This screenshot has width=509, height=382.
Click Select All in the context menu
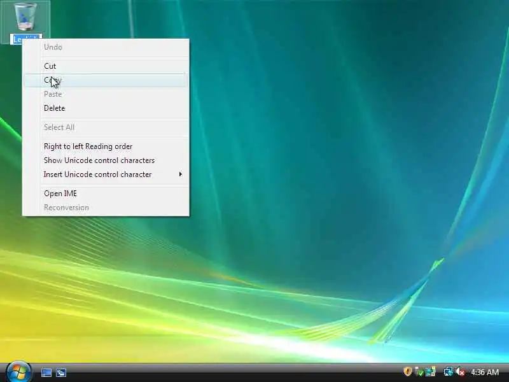pos(106,127)
